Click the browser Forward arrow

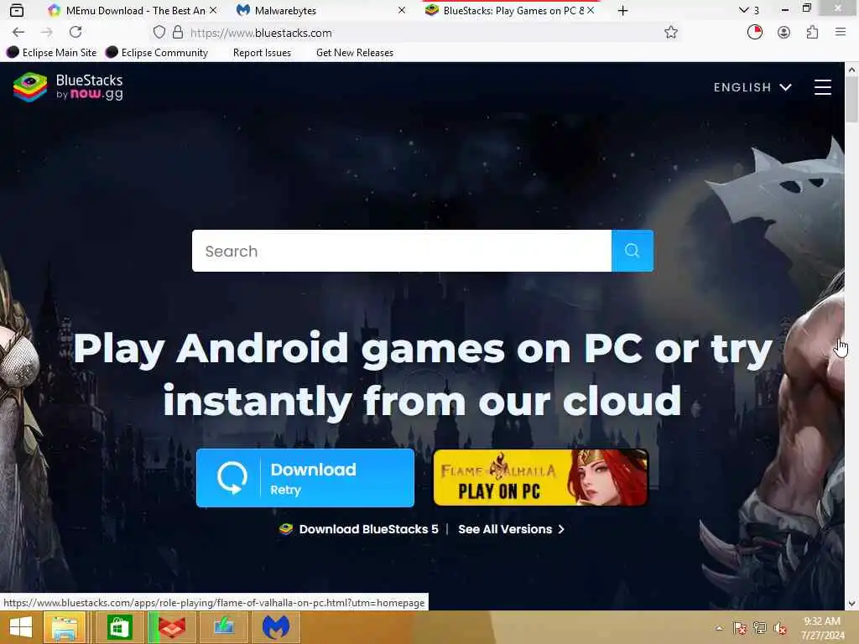click(x=47, y=33)
